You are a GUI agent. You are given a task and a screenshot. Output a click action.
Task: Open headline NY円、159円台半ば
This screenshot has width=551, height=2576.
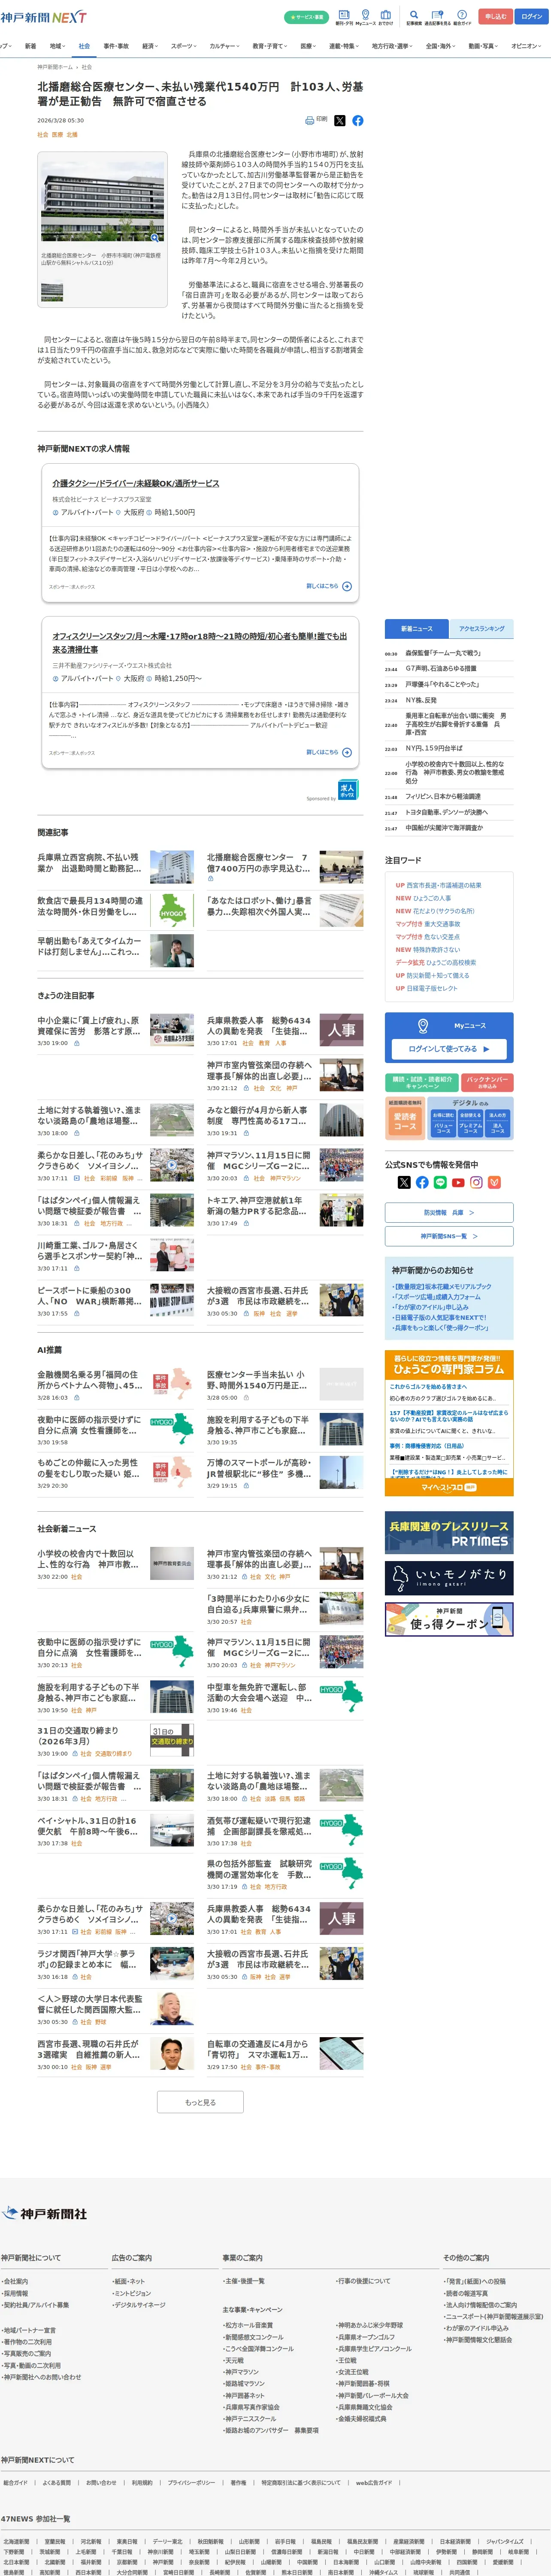(434, 748)
